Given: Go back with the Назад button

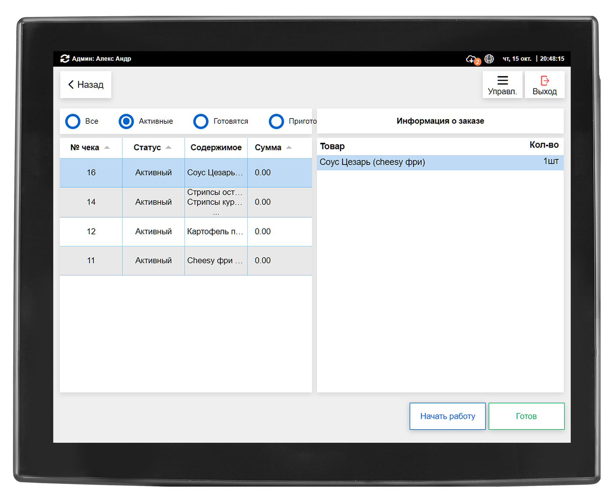Looking at the screenshot, I should [x=86, y=85].
